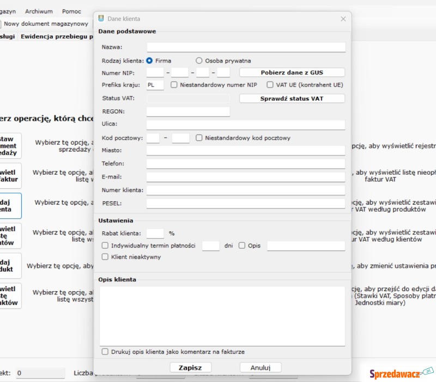Click the Status VAT read-only field

188,98
